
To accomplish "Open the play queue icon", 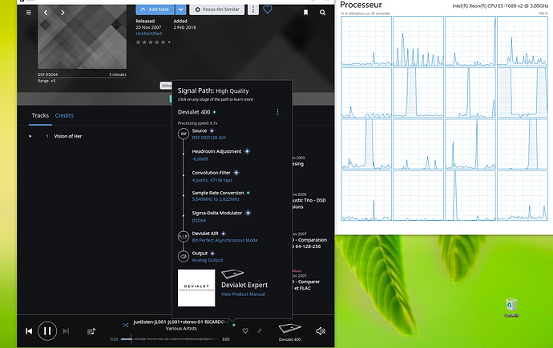I will 91,331.
